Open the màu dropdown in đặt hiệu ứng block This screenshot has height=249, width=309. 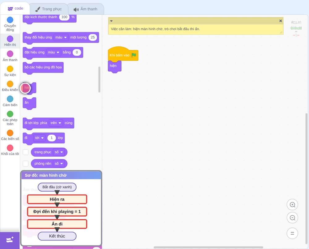[53, 53]
